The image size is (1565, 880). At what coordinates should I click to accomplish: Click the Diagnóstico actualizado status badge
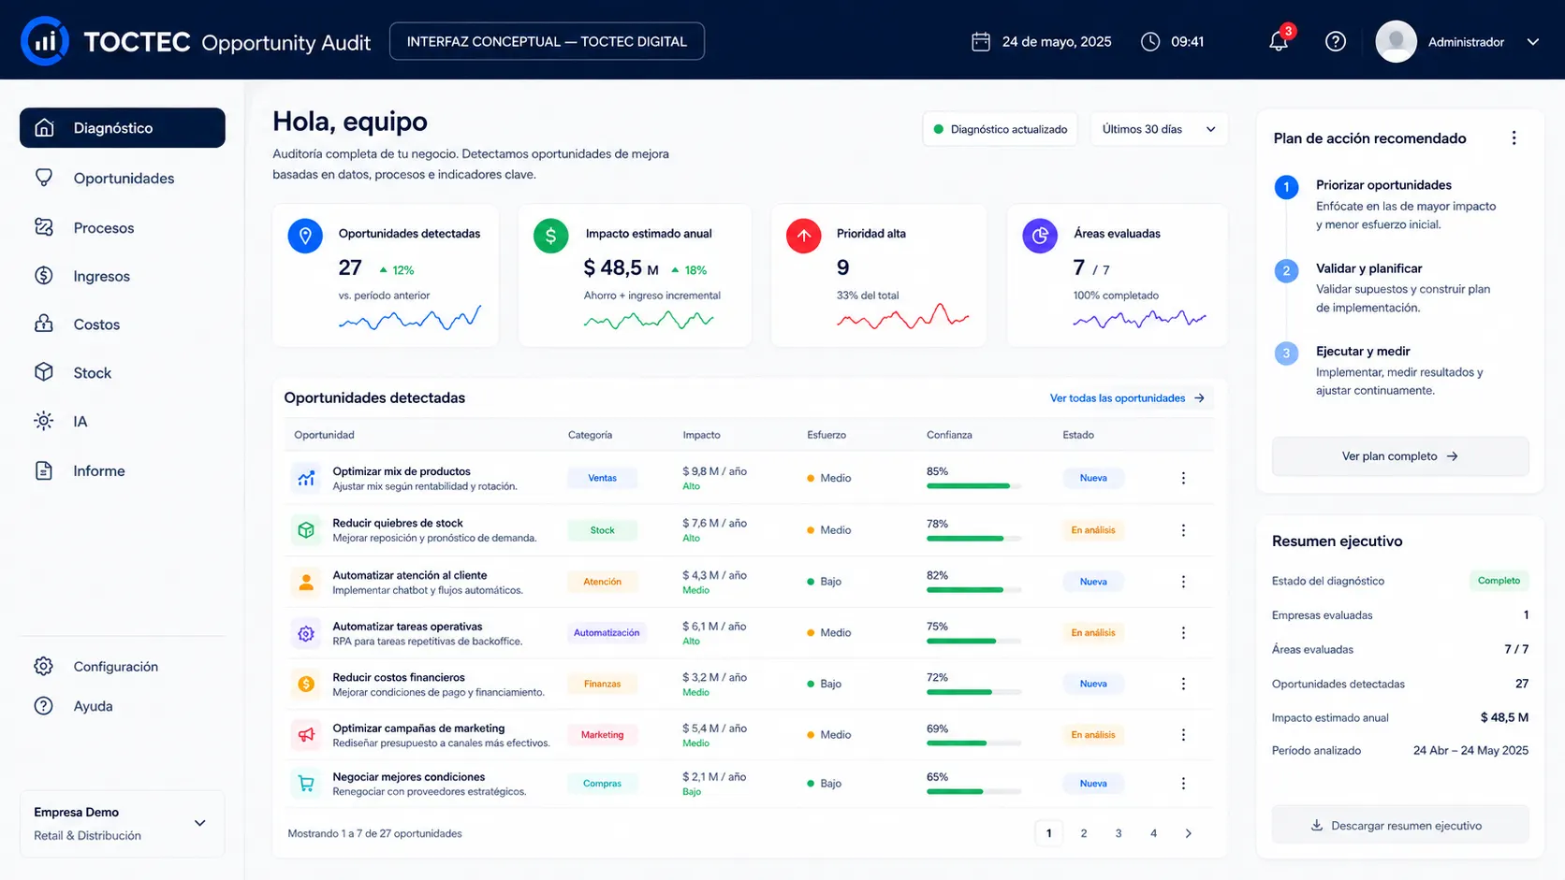1001,129
